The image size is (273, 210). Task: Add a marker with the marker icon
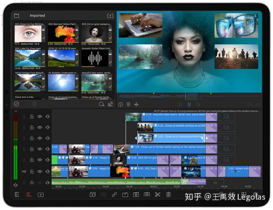(x=129, y=105)
